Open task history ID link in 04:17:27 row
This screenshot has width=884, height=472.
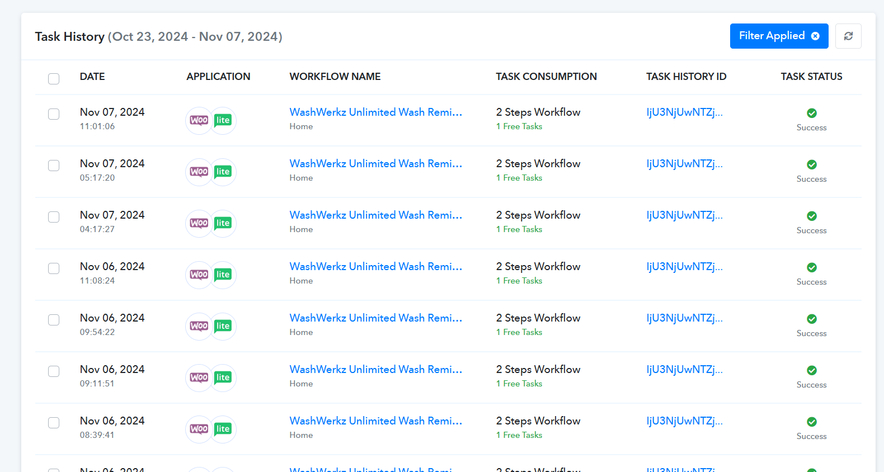click(684, 215)
